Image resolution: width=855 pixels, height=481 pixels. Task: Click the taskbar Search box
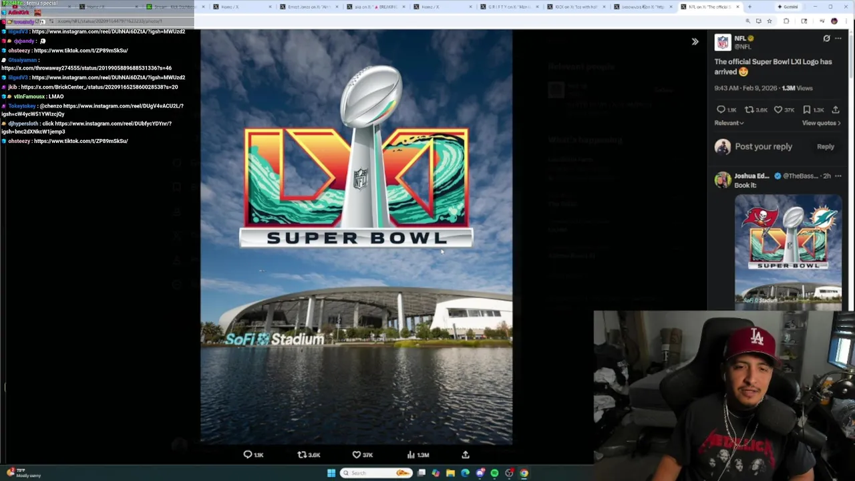376,473
